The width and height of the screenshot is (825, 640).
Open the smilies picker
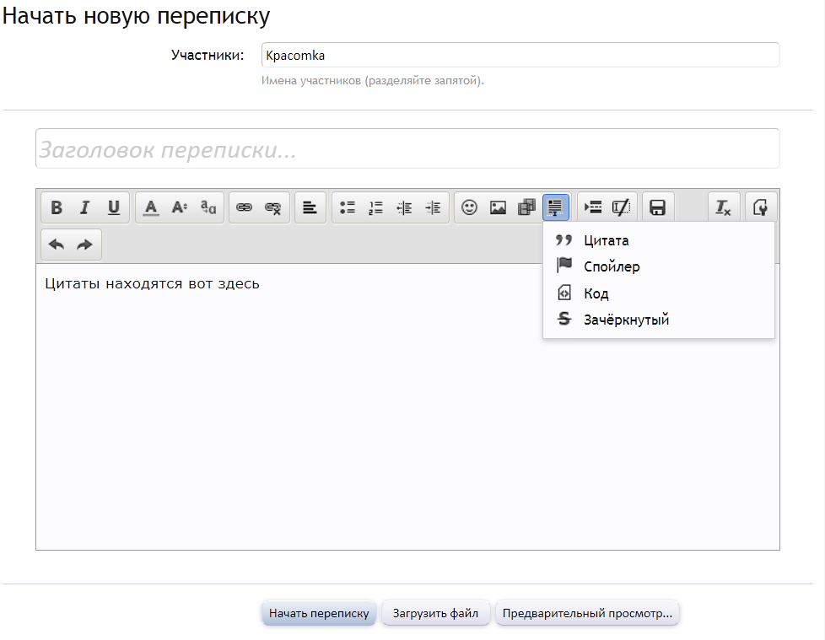coord(469,207)
